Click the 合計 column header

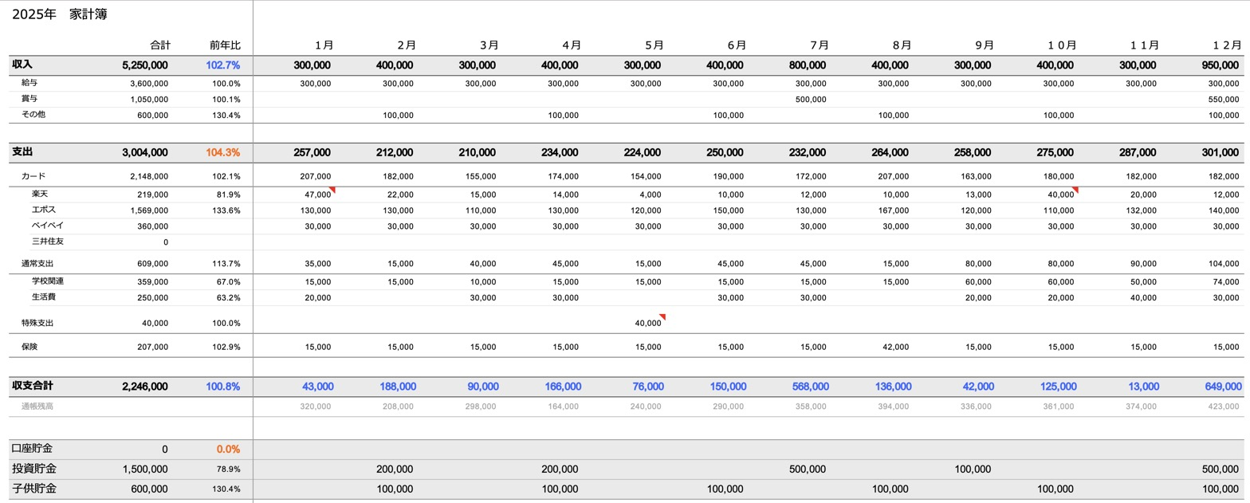click(160, 45)
